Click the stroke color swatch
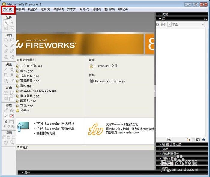The height and width of the screenshot is (177, 210). [11, 116]
